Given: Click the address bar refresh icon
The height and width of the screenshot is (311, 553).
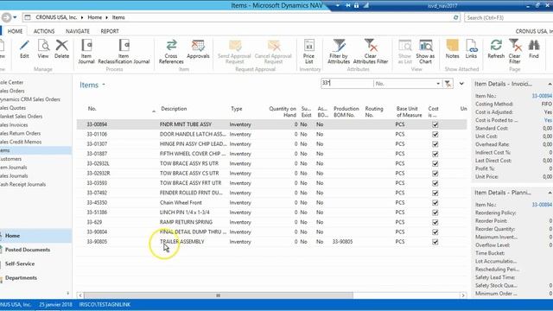Looking at the screenshot, I should point(456,17).
